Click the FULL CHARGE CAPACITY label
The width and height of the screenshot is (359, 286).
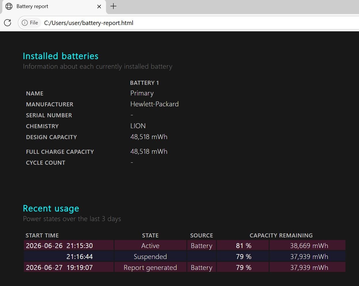(60, 152)
